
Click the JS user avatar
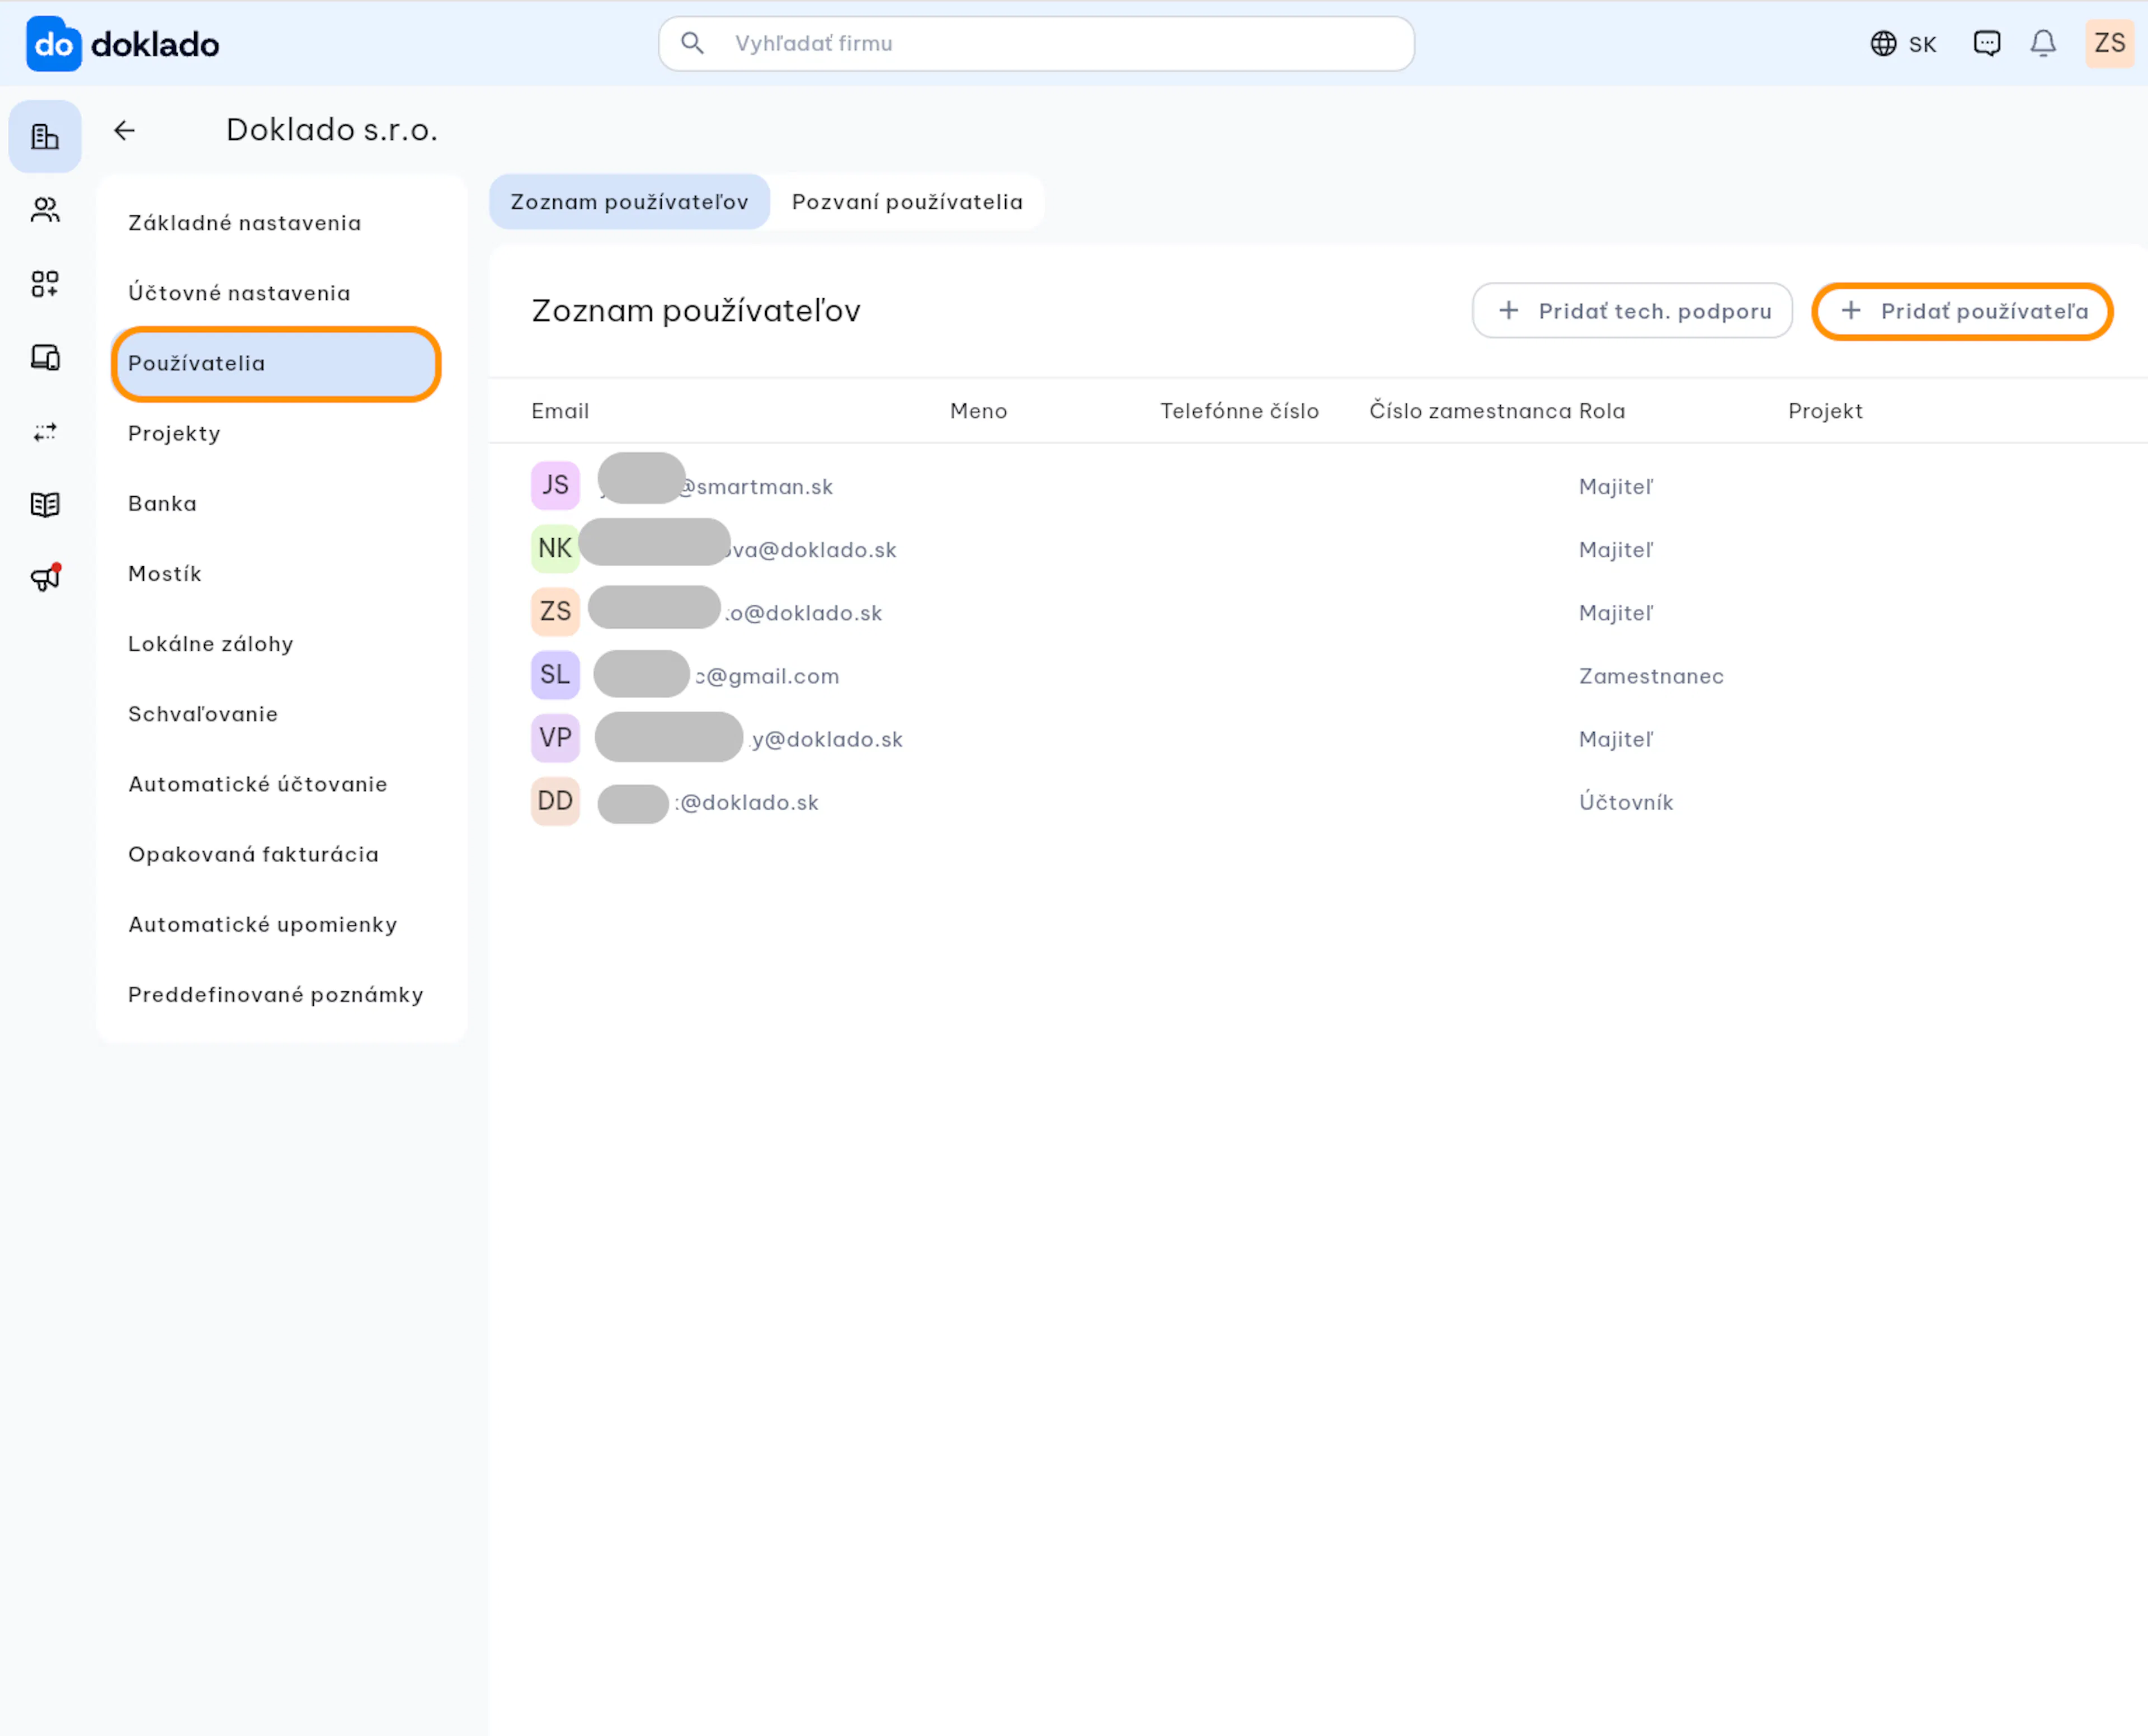coord(555,486)
